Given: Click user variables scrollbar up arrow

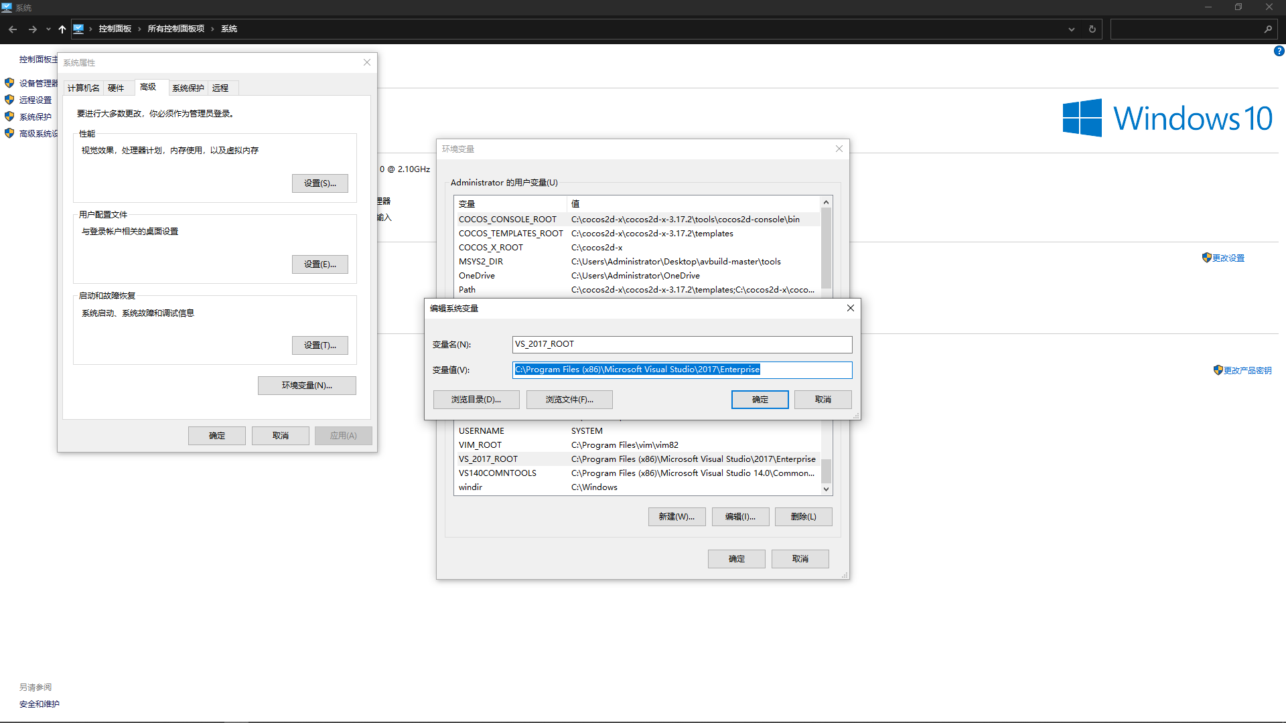Looking at the screenshot, I should pyautogui.click(x=826, y=202).
